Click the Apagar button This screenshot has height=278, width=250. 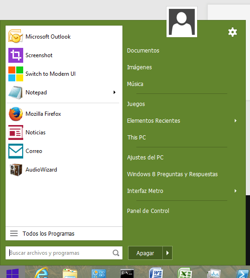(x=145, y=253)
